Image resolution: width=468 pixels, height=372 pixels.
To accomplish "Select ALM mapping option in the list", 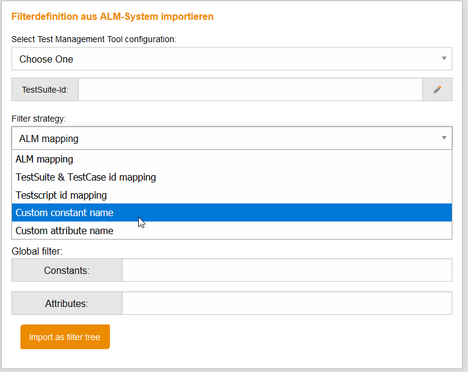I will 44,160.
